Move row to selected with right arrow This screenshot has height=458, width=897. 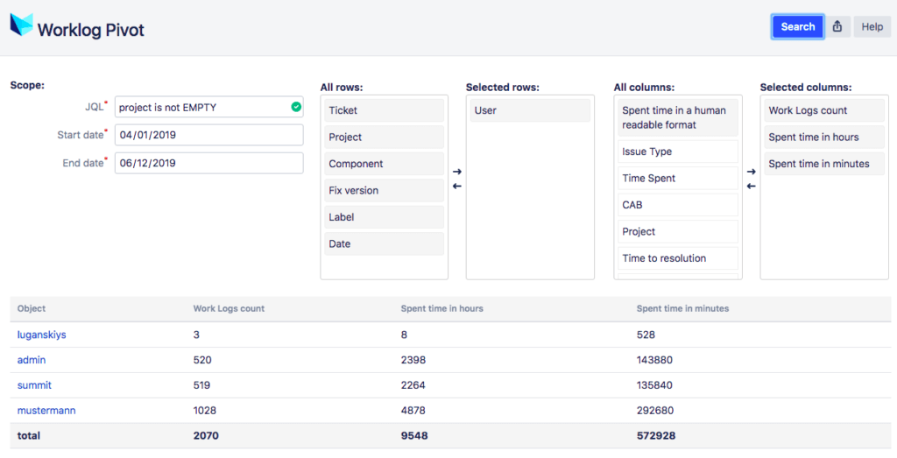pyautogui.click(x=456, y=172)
